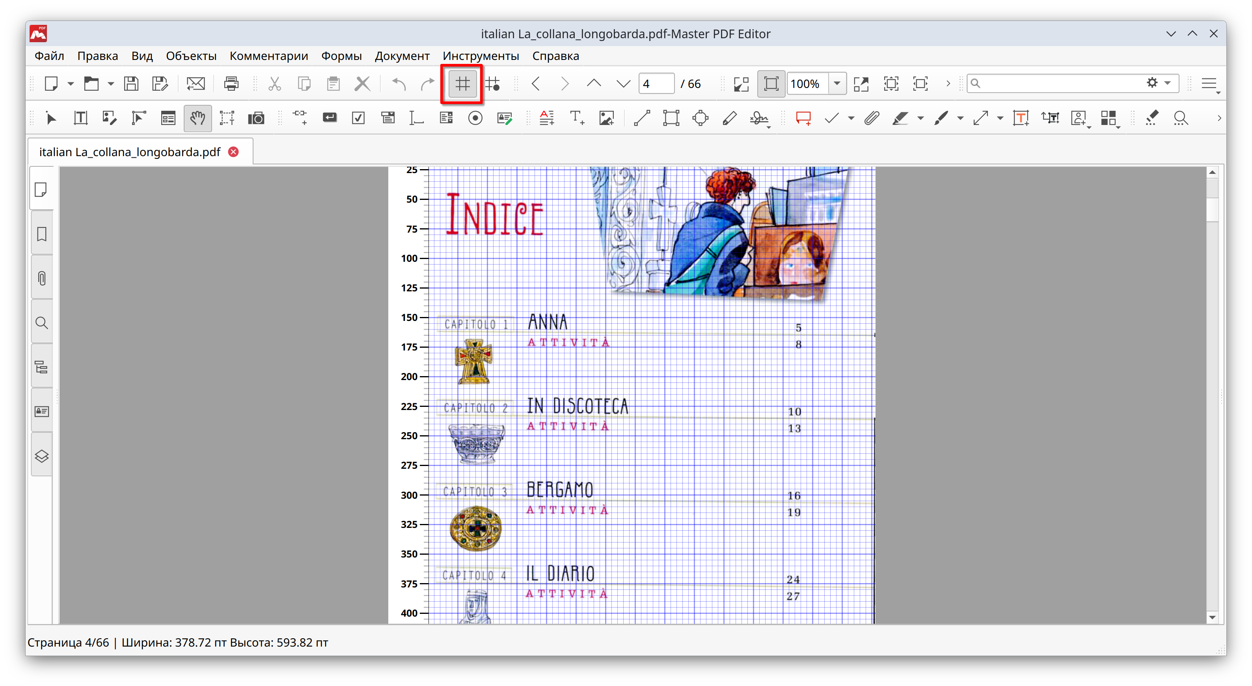Choose the Select Text marquee tool
Viewport: 1252px width, 686px height.
[227, 118]
